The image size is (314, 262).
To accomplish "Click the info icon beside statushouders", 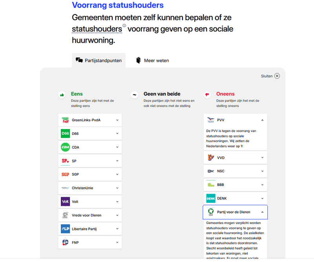I will pos(124,26).
